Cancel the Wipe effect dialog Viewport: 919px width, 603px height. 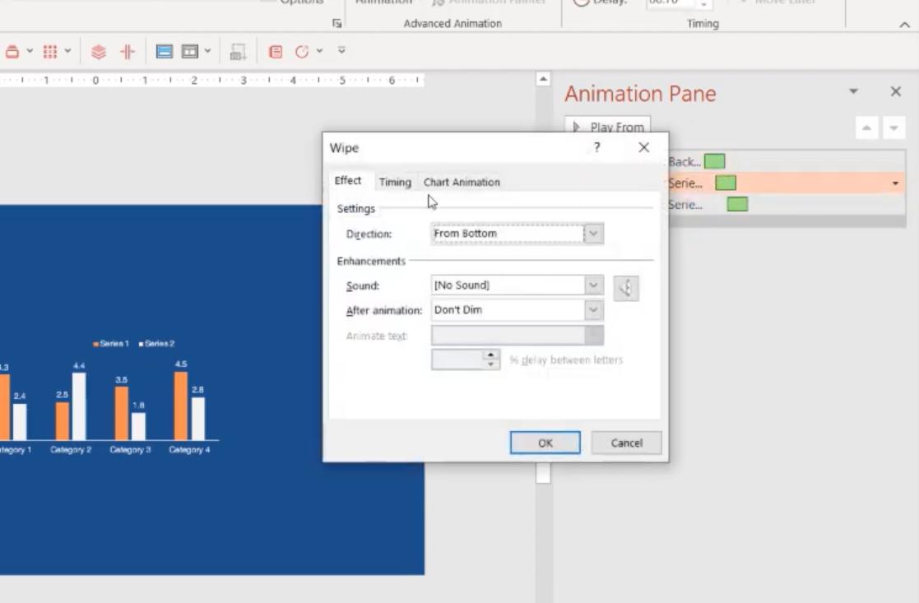(625, 443)
